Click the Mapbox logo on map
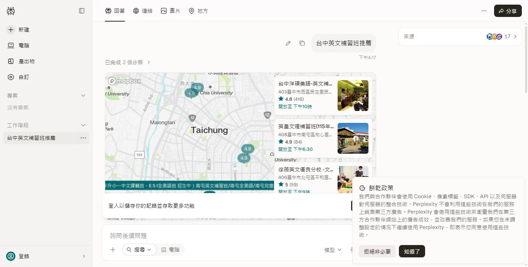This screenshot has height=267, width=528. click(x=124, y=81)
